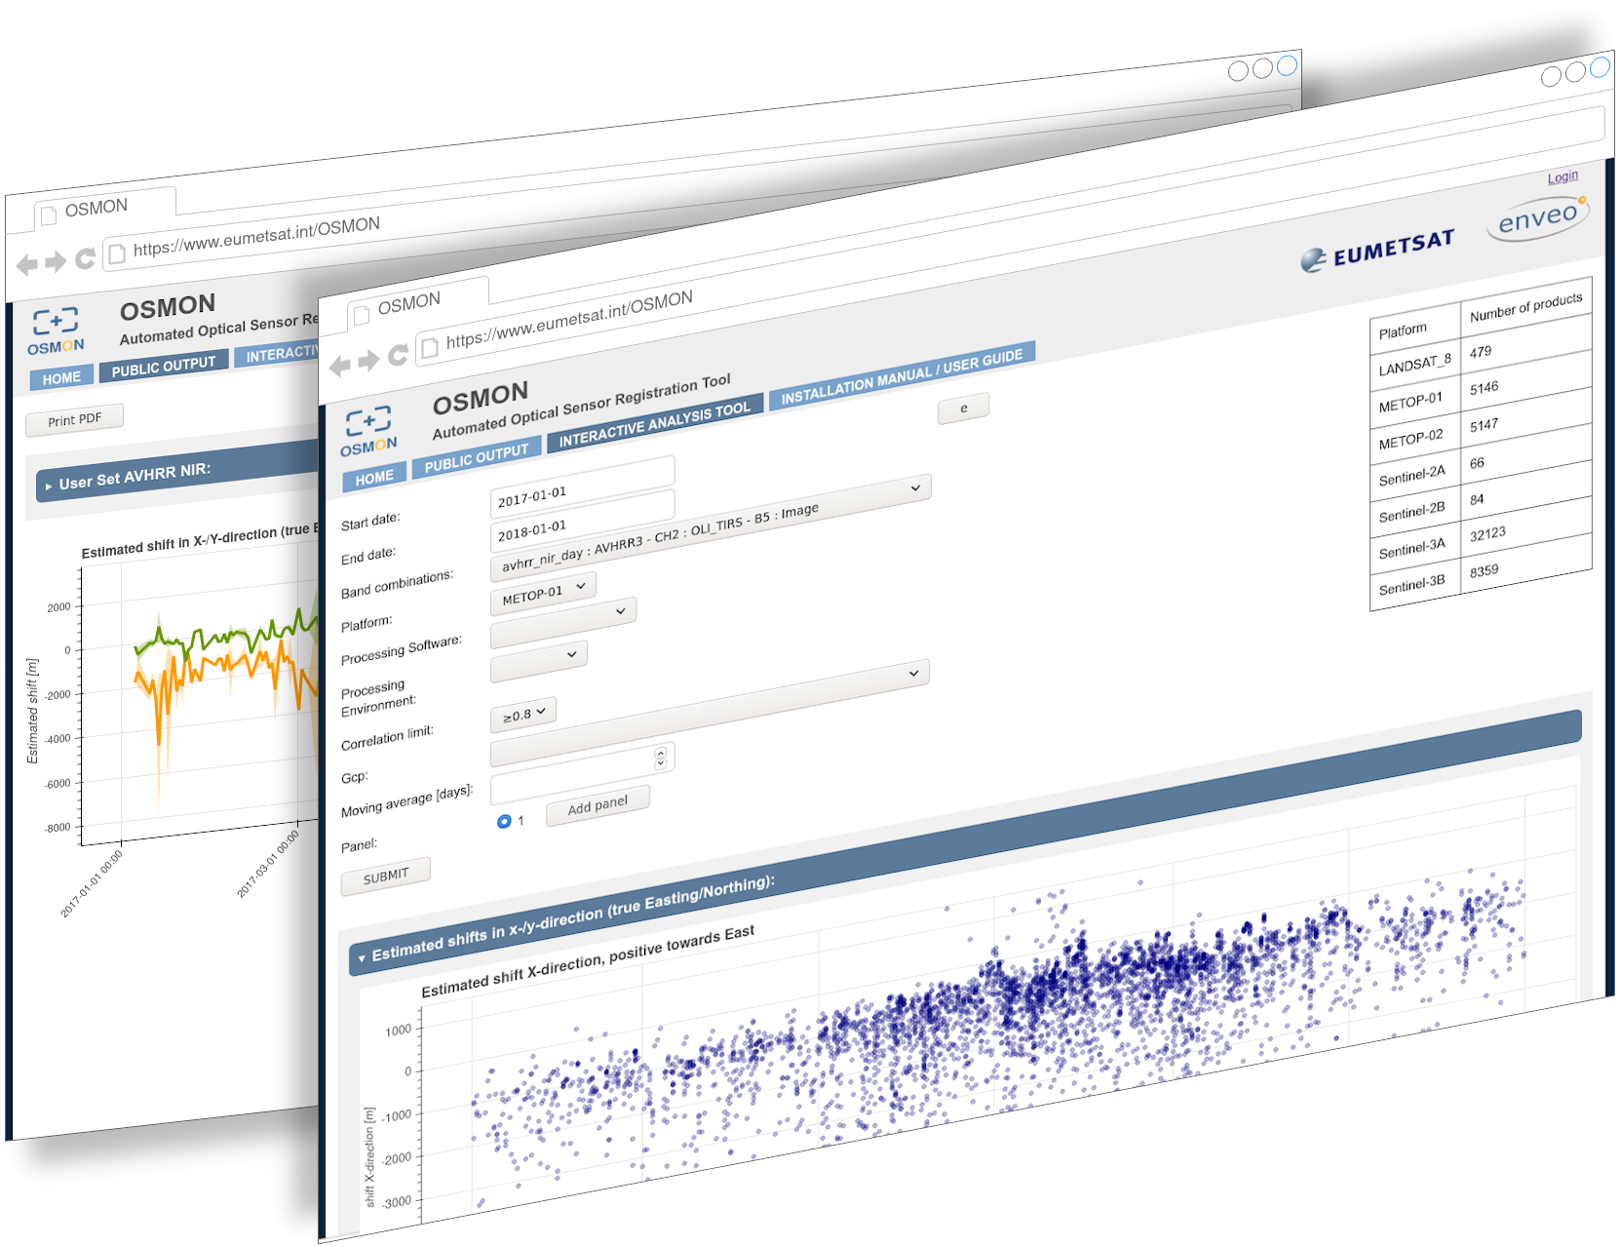1620x1246 pixels.
Task: Open Processing Environment dropdown
Action: pos(539,661)
